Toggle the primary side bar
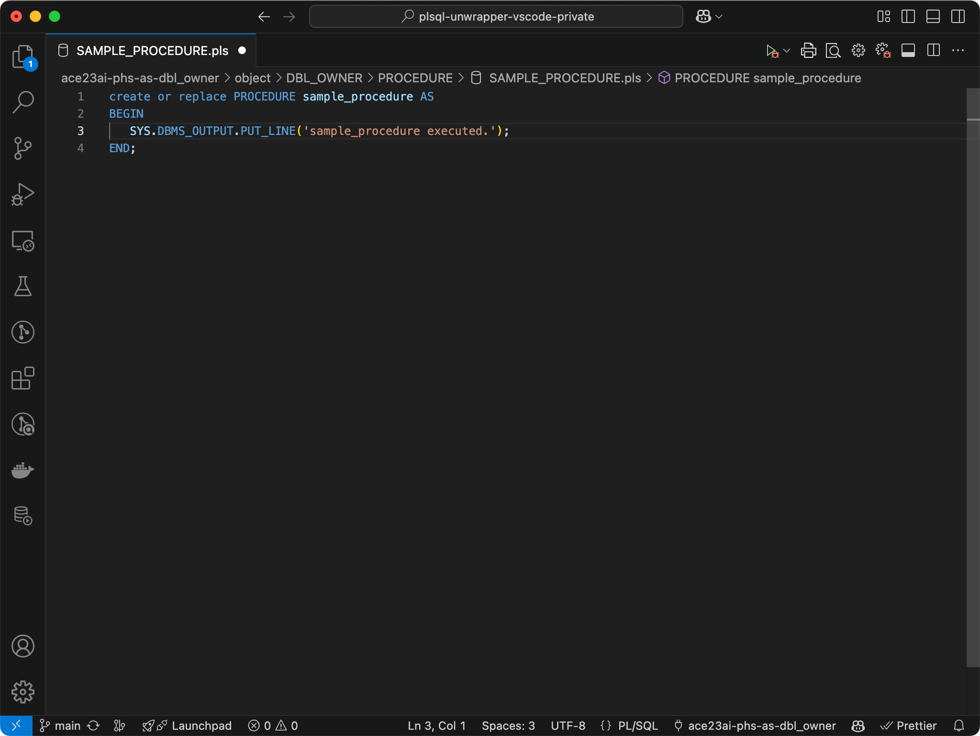The image size is (980, 736). 908,17
